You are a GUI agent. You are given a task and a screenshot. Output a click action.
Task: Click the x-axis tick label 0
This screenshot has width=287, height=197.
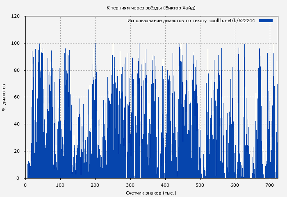tap(25, 185)
